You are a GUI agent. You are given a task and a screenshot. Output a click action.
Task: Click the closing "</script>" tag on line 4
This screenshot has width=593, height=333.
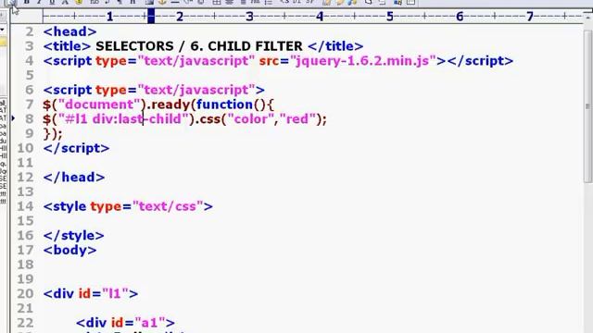480,61
